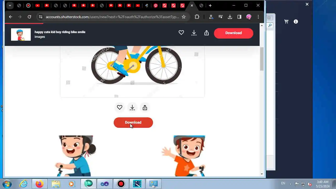336x189 pixels.
Task: Click the share icon in dark header bar
Action: pos(207,33)
